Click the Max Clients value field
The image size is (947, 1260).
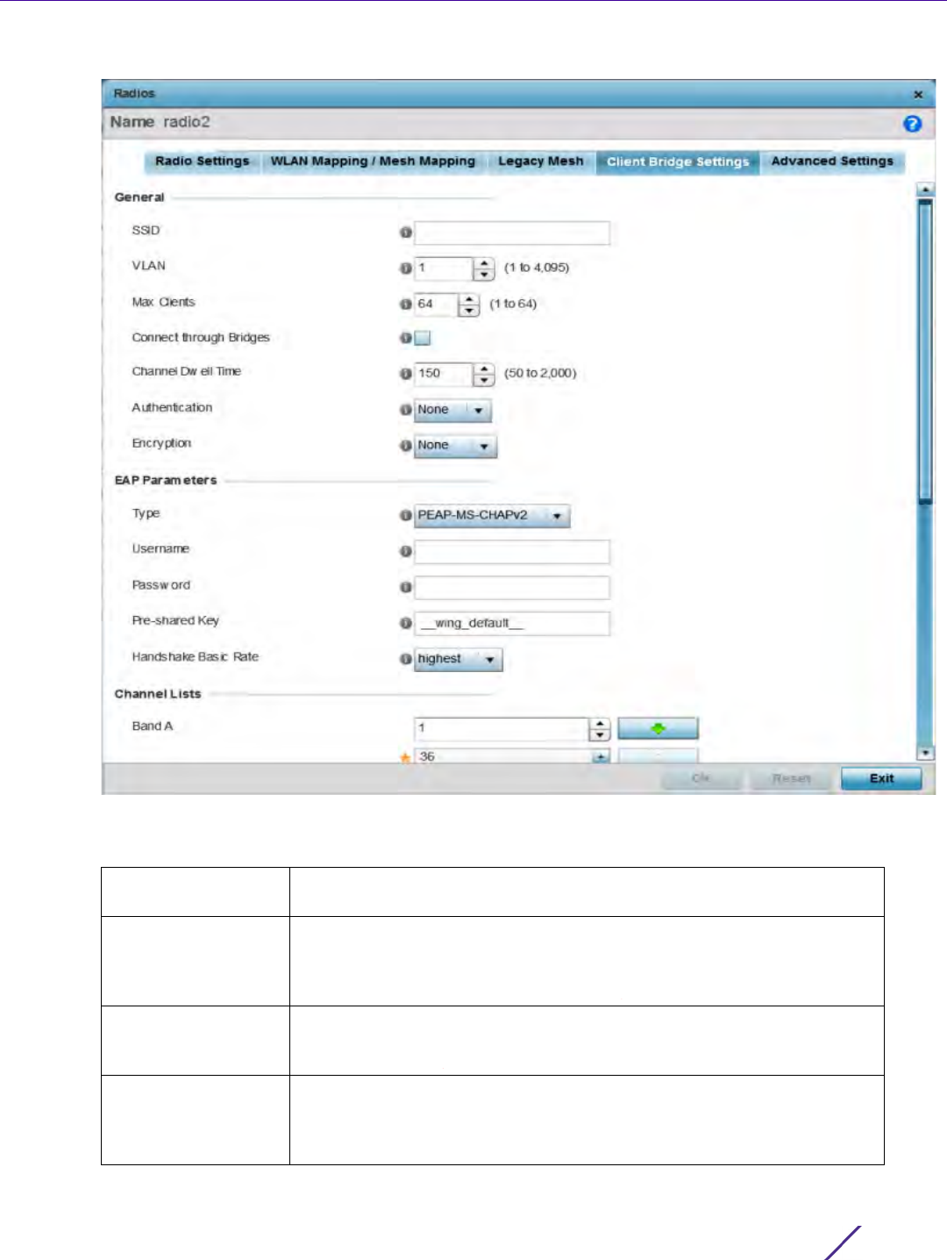click(437, 304)
